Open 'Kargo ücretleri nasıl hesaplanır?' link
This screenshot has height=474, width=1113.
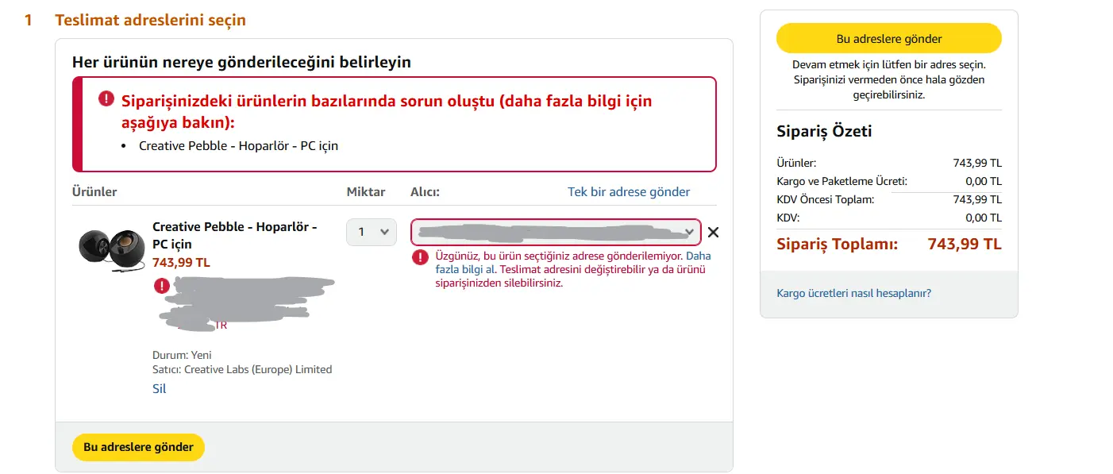click(x=853, y=293)
